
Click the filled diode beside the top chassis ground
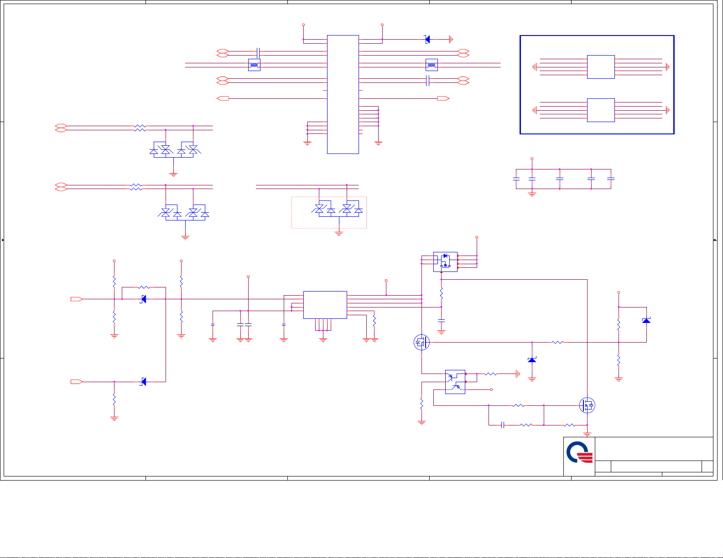(x=427, y=39)
